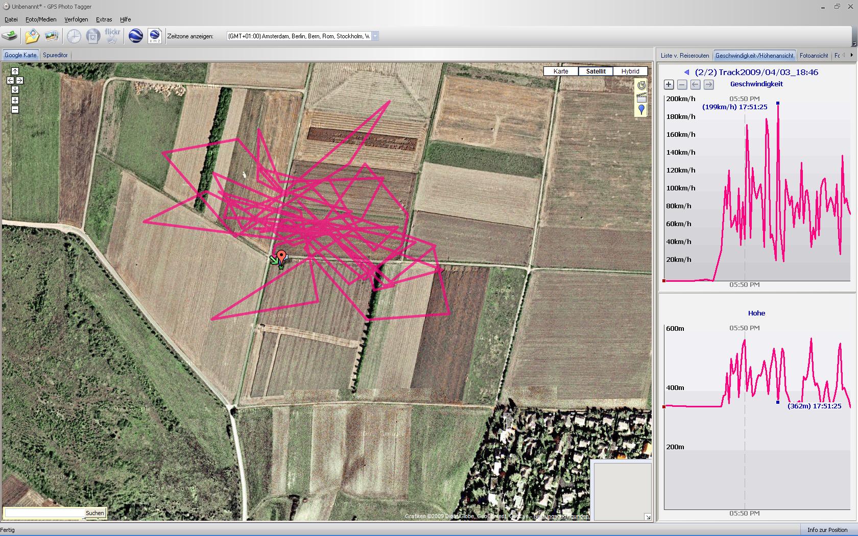The height and width of the screenshot is (536, 858).
Task: Zoom in on the speed chart
Action: coord(669,85)
